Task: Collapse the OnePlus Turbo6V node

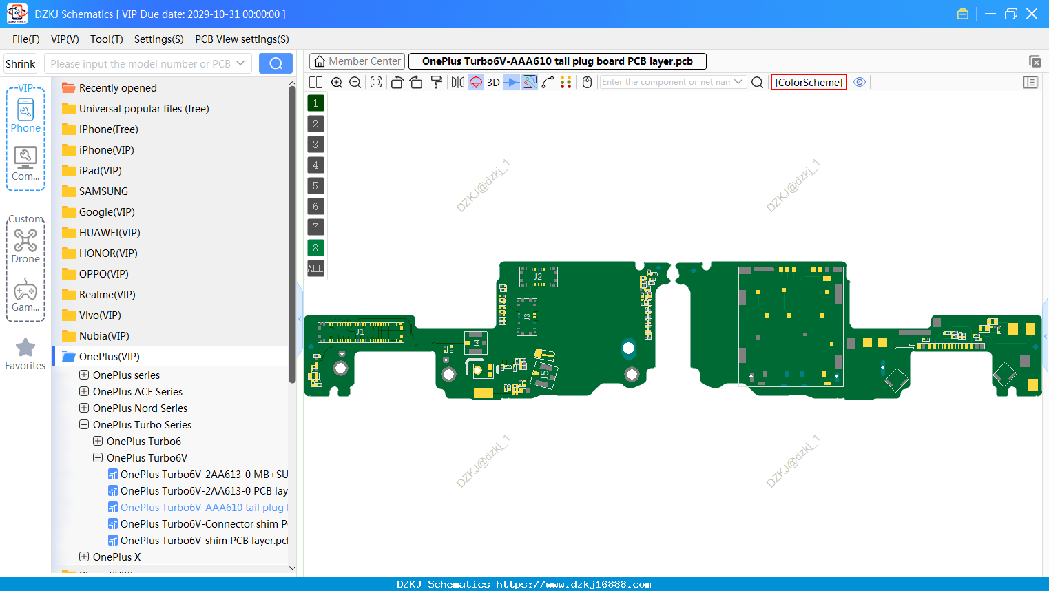Action: [98, 457]
